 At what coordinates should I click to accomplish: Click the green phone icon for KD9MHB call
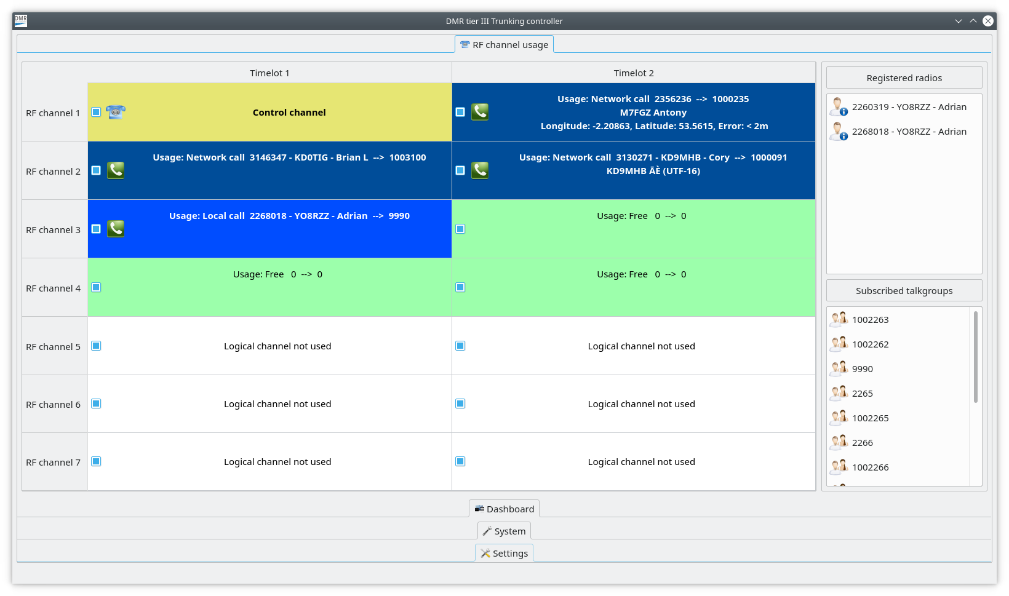(x=480, y=170)
